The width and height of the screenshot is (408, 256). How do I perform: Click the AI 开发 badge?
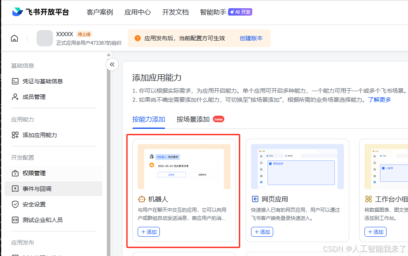tap(240, 12)
